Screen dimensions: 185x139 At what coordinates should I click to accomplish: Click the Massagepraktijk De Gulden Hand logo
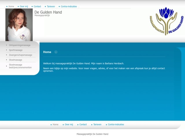point(166,21)
